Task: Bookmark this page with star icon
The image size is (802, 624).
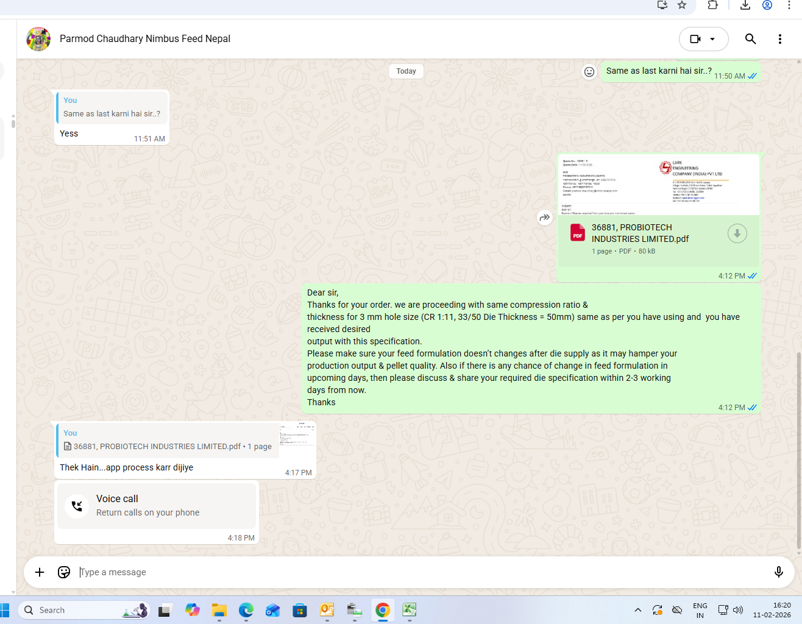Action: click(682, 5)
